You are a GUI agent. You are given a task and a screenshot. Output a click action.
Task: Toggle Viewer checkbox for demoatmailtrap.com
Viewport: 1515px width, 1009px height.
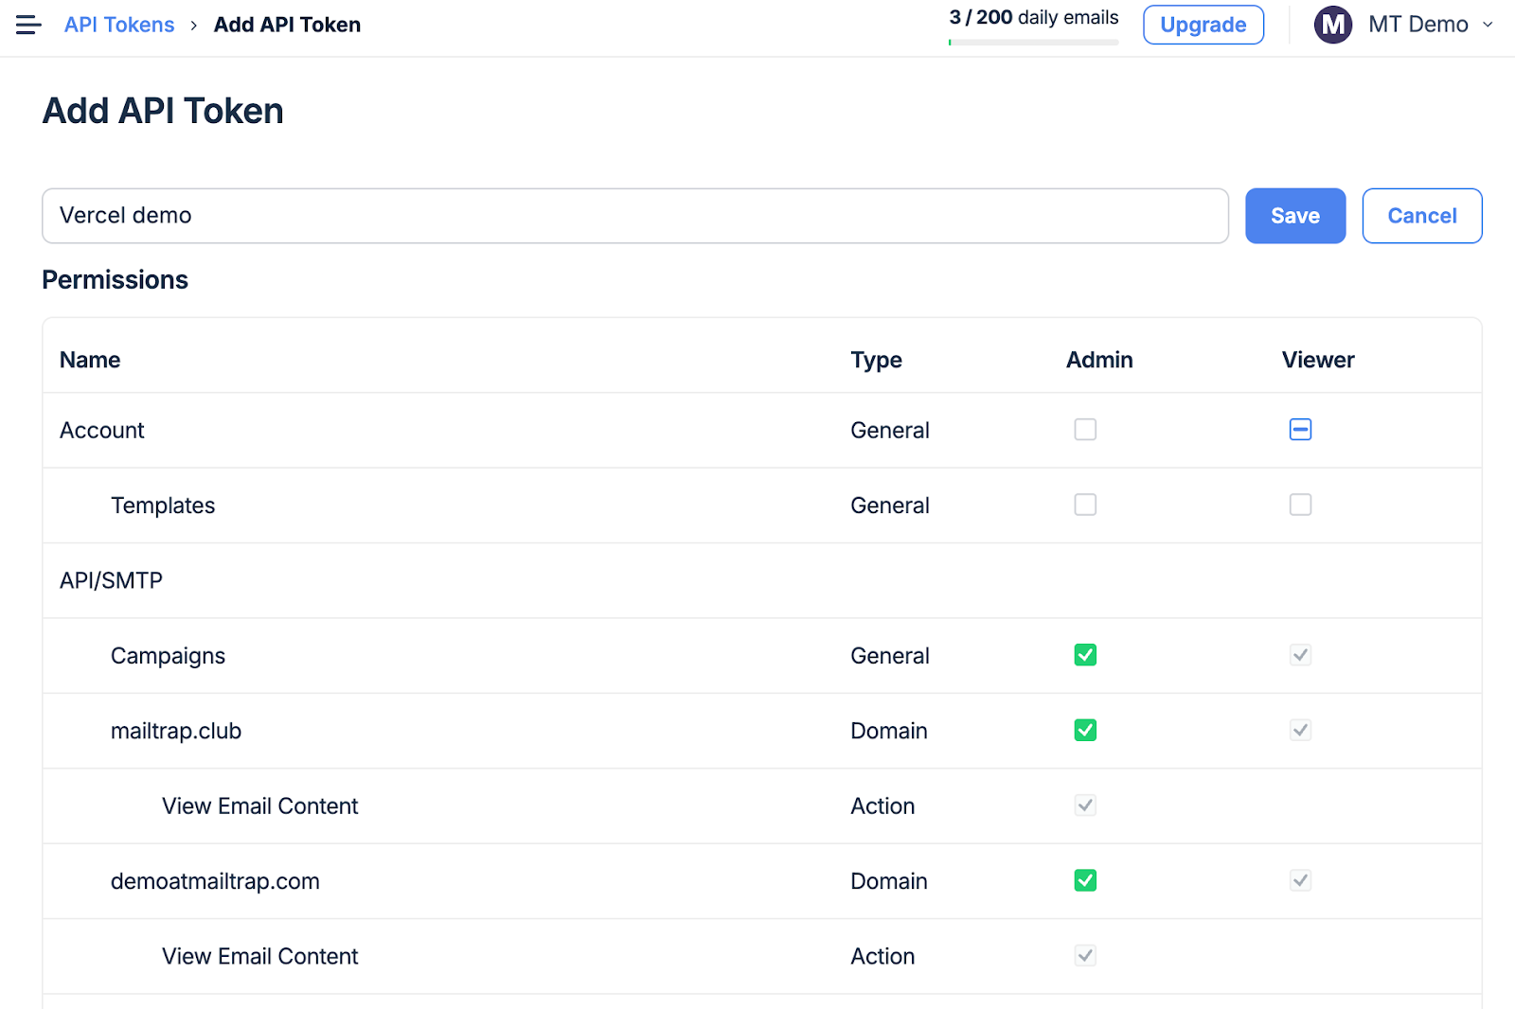[x=1300, y=880]
